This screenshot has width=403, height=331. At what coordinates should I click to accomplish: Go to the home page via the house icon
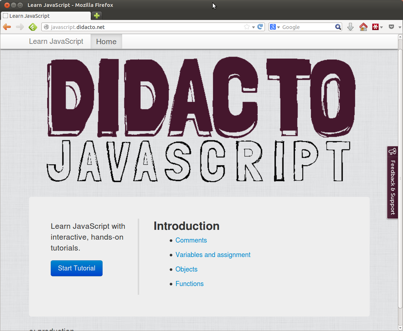click(363, 27)
